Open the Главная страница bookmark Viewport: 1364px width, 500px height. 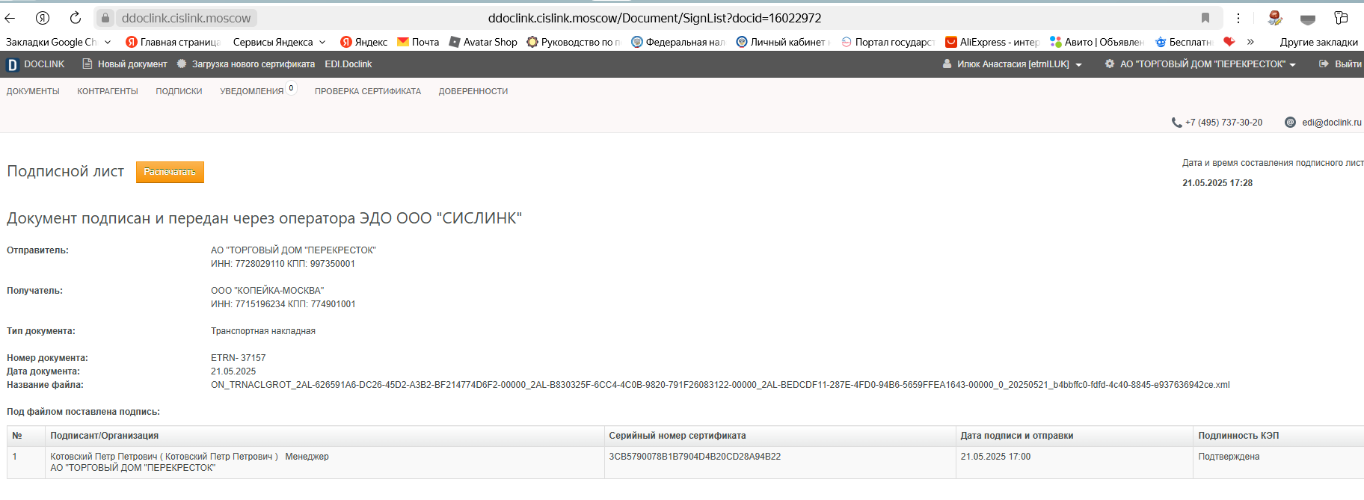(x=173, y=42)
